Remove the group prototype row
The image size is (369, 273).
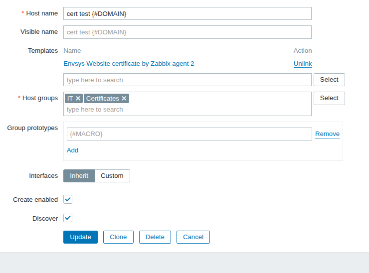[x=327, y=134]
